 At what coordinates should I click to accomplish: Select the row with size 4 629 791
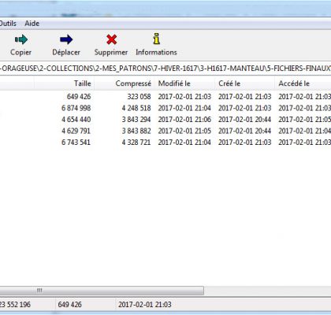tap(165, 131)
